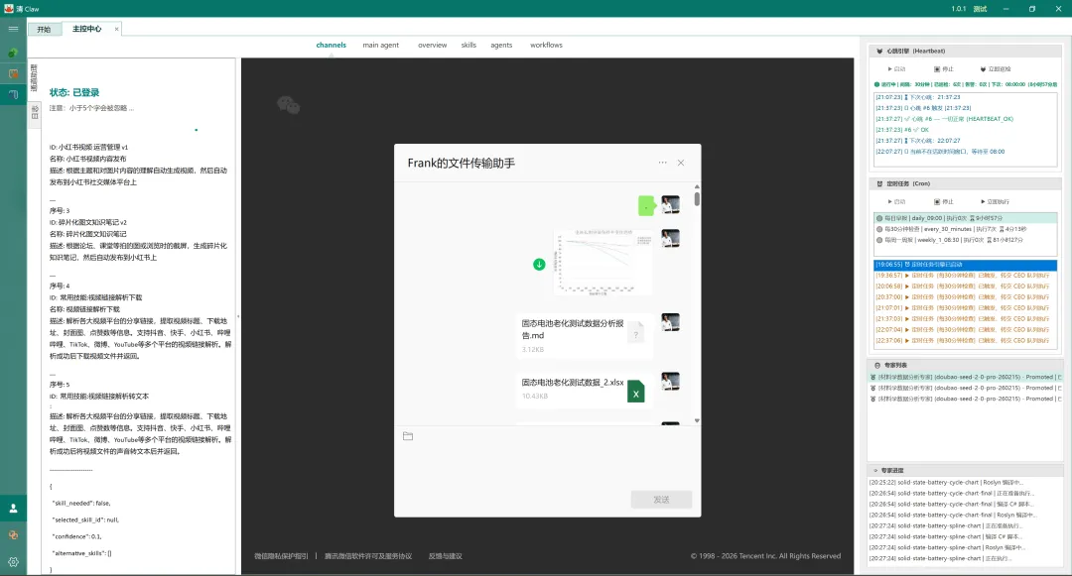The image size is (1072, 576).
Task: Open the three-dot menu of file transfer dialog
Action: [662, 163]
